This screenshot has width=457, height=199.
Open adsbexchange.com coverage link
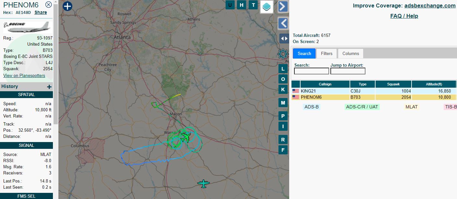point(430,6)
